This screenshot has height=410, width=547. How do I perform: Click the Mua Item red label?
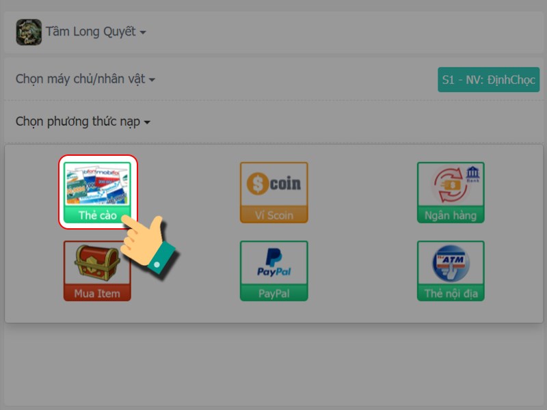(x=97, y=293)
